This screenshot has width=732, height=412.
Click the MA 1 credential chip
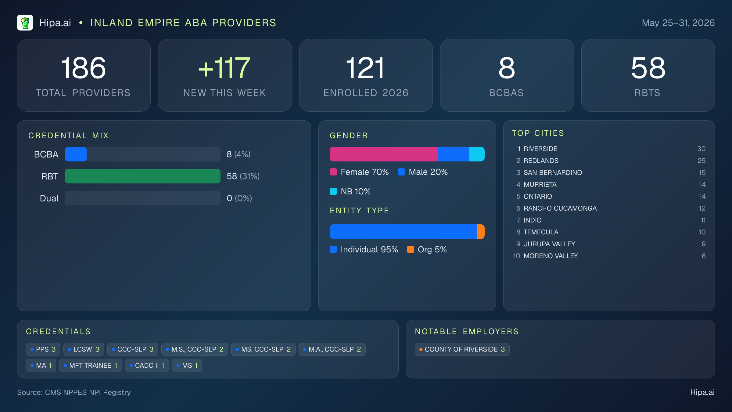click(x=41, y=365)
